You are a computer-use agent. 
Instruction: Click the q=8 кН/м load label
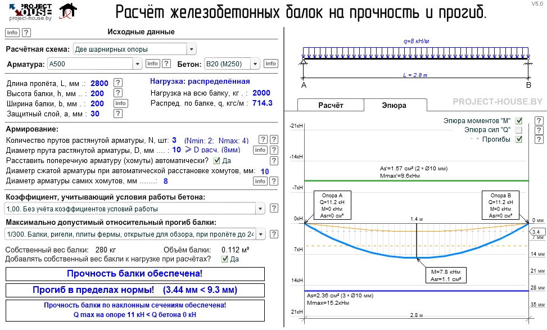coord(416,41)
